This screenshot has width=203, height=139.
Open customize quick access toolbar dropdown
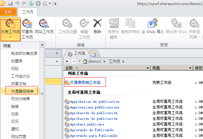tap(55, 4)
